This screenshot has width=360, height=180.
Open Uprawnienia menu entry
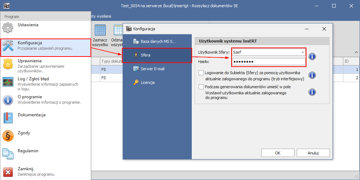(46, 66)
